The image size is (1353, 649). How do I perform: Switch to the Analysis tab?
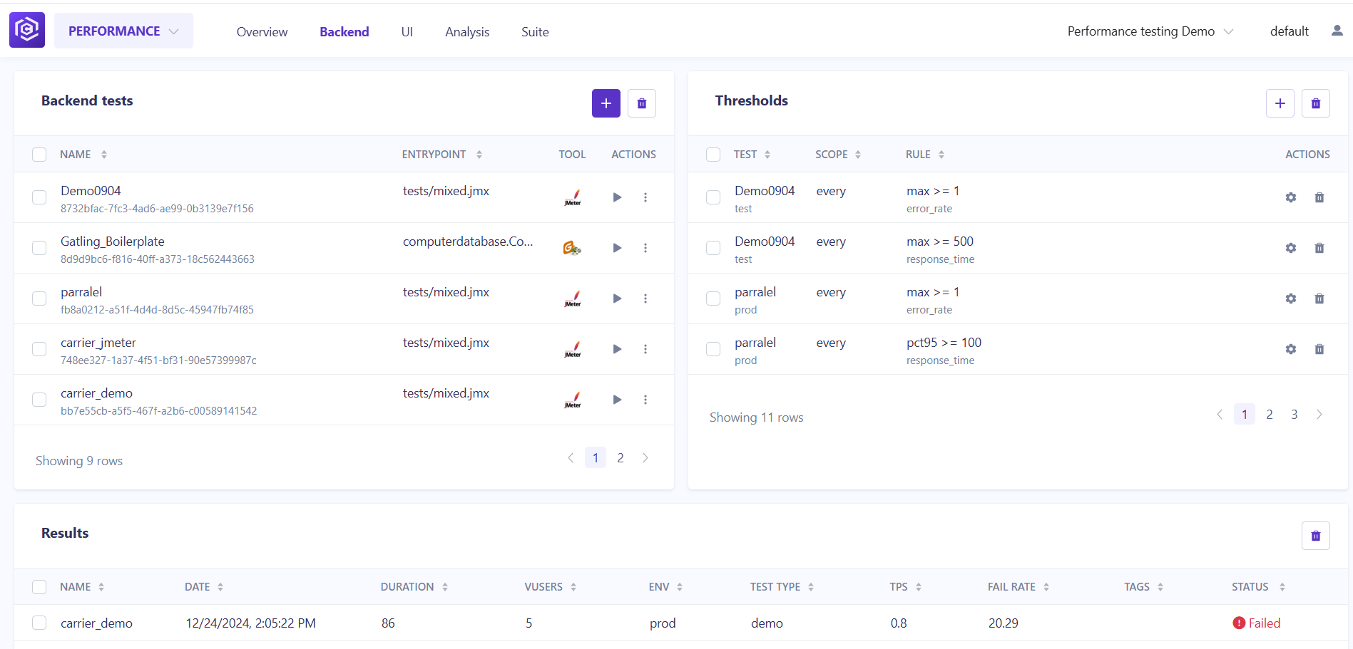point(467,32)
